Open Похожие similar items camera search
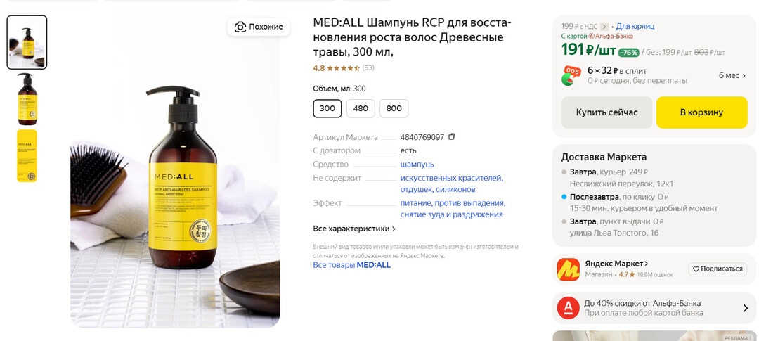This screenshot has width=766, height=341. point(259,27)
